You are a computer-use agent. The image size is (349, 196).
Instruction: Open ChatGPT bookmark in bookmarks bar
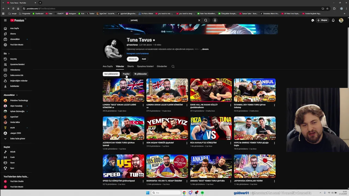click(59, 14)
